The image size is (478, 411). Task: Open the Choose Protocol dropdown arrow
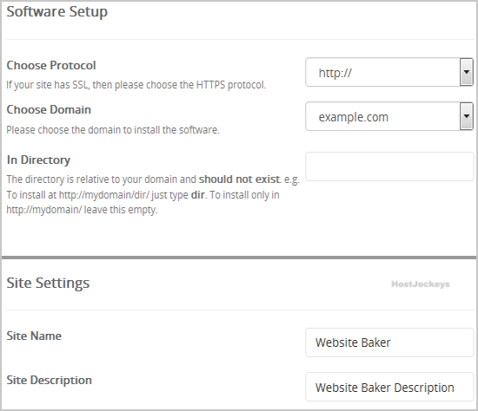[x=466, y=72]
